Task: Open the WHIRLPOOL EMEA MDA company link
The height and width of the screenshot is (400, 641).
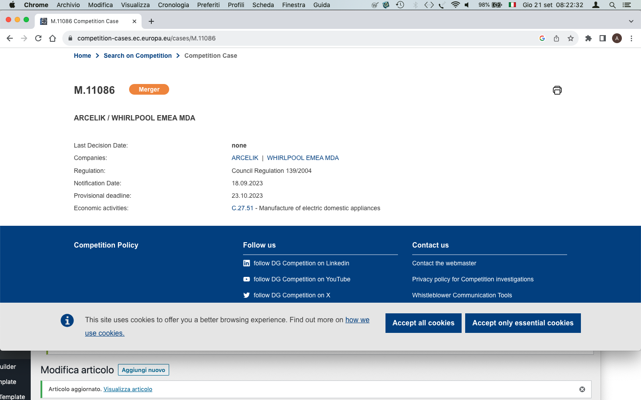Action: click(x=303, y=158)
